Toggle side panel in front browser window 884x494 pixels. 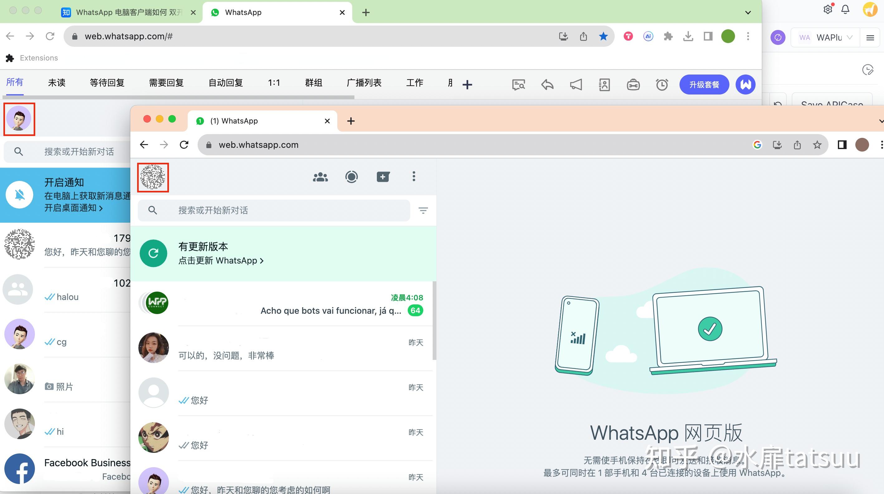pos(842,145)
